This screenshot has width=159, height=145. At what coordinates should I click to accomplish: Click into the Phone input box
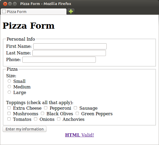coord(59,60)
